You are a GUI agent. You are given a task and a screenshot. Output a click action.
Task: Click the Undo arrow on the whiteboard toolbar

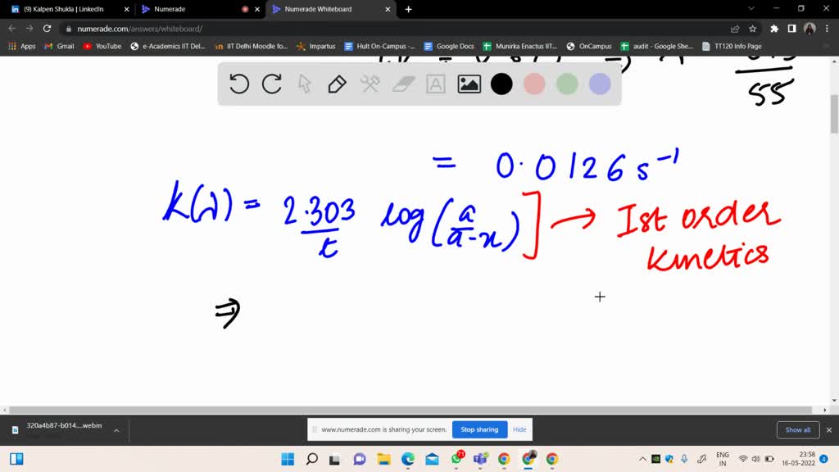(x=238, y=84)
